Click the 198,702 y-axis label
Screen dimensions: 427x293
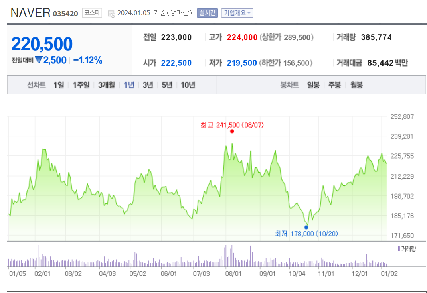(402, 196)
